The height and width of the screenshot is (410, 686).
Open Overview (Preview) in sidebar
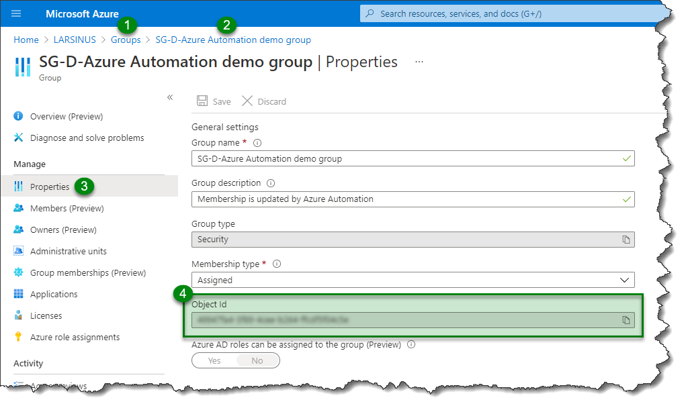coord(67,116)
